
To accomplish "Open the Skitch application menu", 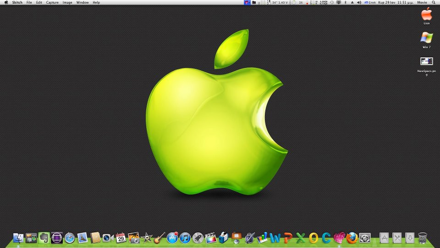I will pos(17,2).
